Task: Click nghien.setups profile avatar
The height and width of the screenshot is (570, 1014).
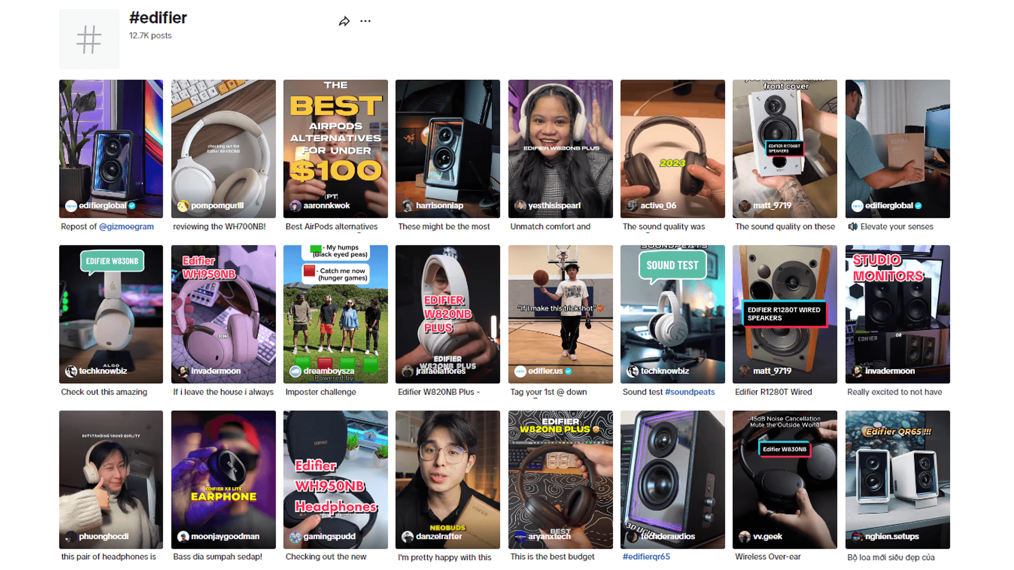Action: pyautogui.click(x=857, y=537)
